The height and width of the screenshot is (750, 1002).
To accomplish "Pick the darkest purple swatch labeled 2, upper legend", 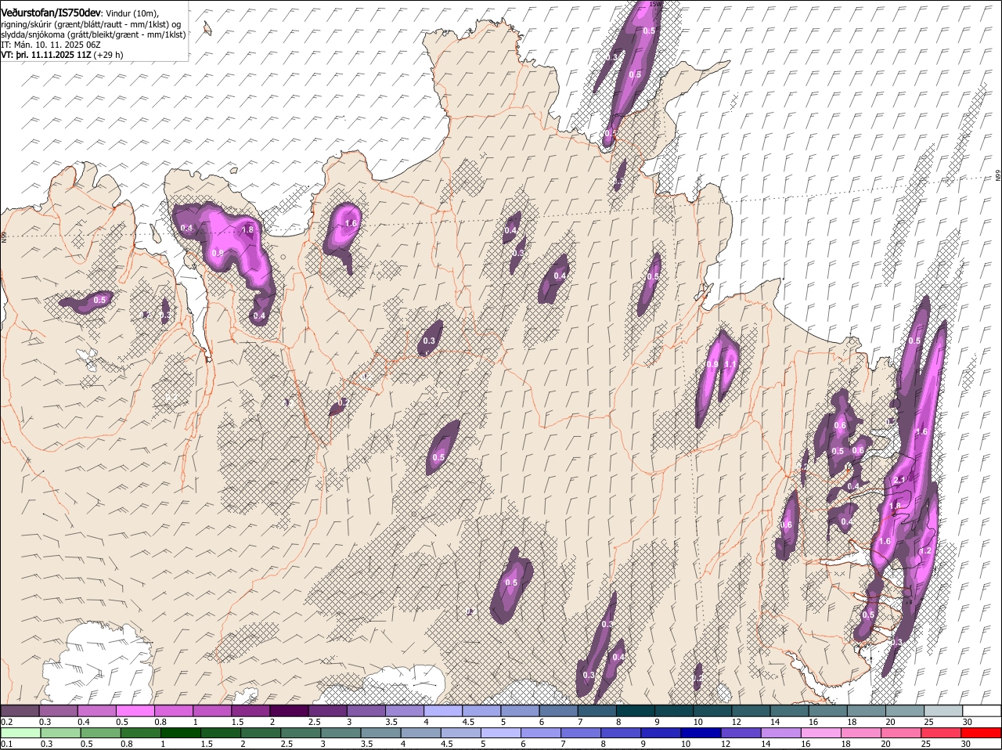I will click(288, 710).
